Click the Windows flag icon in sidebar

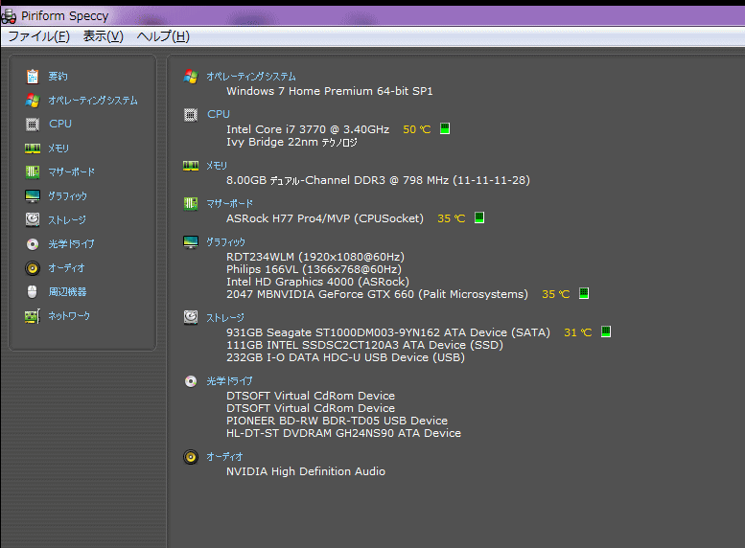[x=33, y=101]
